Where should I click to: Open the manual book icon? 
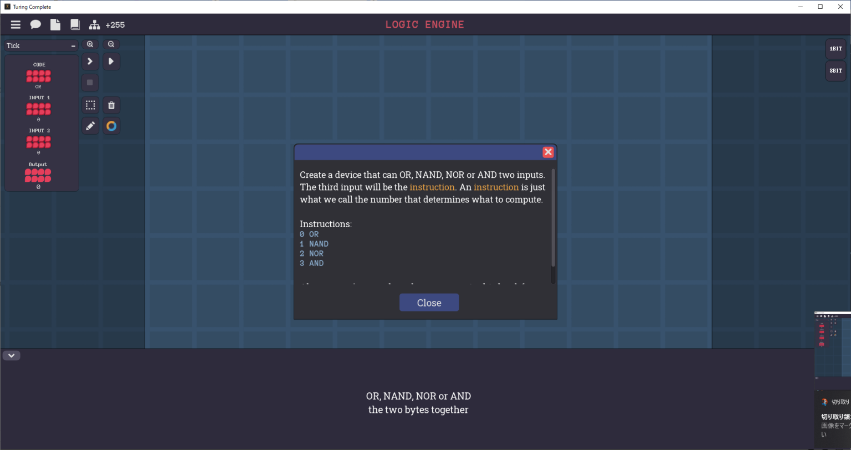75,25
